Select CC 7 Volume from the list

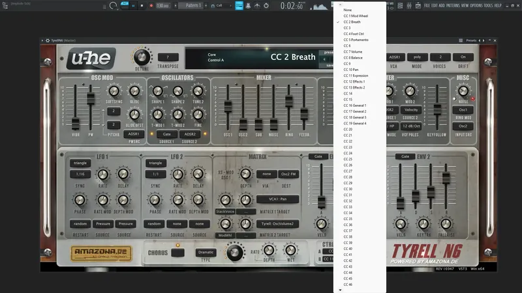[x=353, y=51]
